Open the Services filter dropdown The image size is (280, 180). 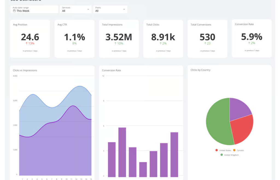click(76, 9)
